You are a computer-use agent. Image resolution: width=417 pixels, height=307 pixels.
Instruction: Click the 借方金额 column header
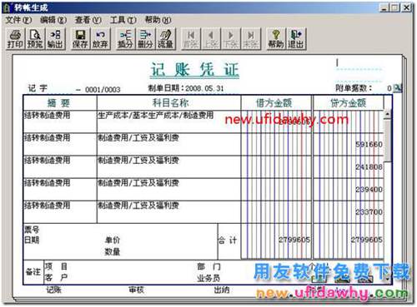click(276, 103)
